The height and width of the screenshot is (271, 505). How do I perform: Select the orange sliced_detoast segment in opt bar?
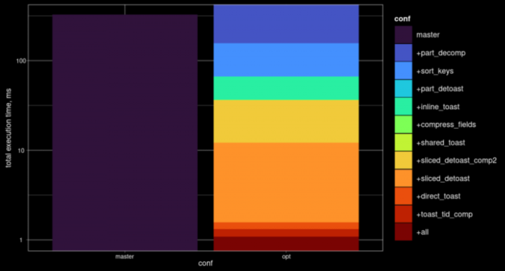coord(286,182)
